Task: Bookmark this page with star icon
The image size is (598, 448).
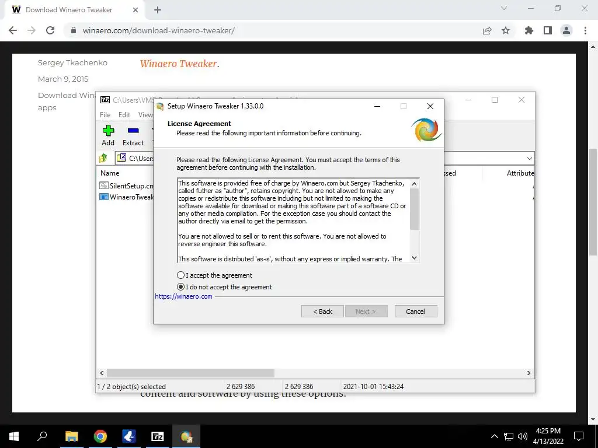Action: tap(506, 30)
